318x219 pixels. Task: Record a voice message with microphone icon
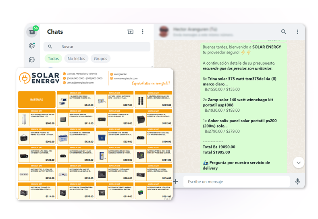tap(297, 181)
